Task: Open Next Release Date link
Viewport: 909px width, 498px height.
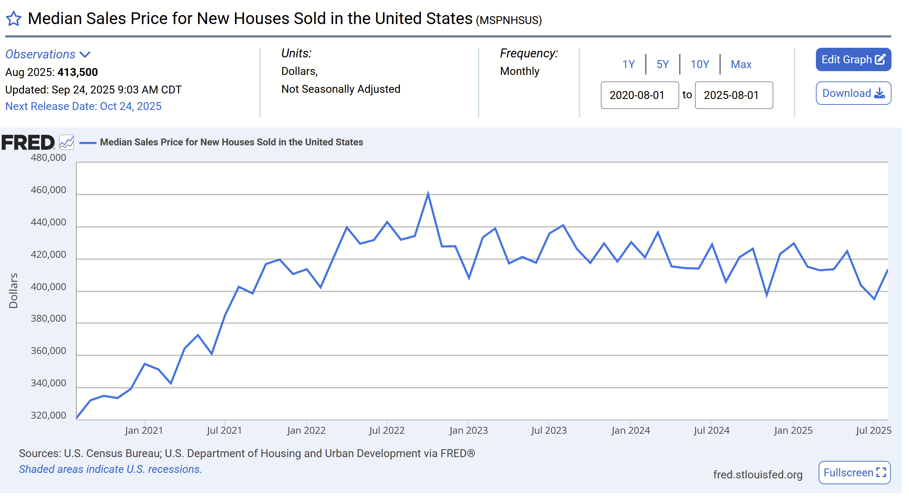Action: pos(83,106)
